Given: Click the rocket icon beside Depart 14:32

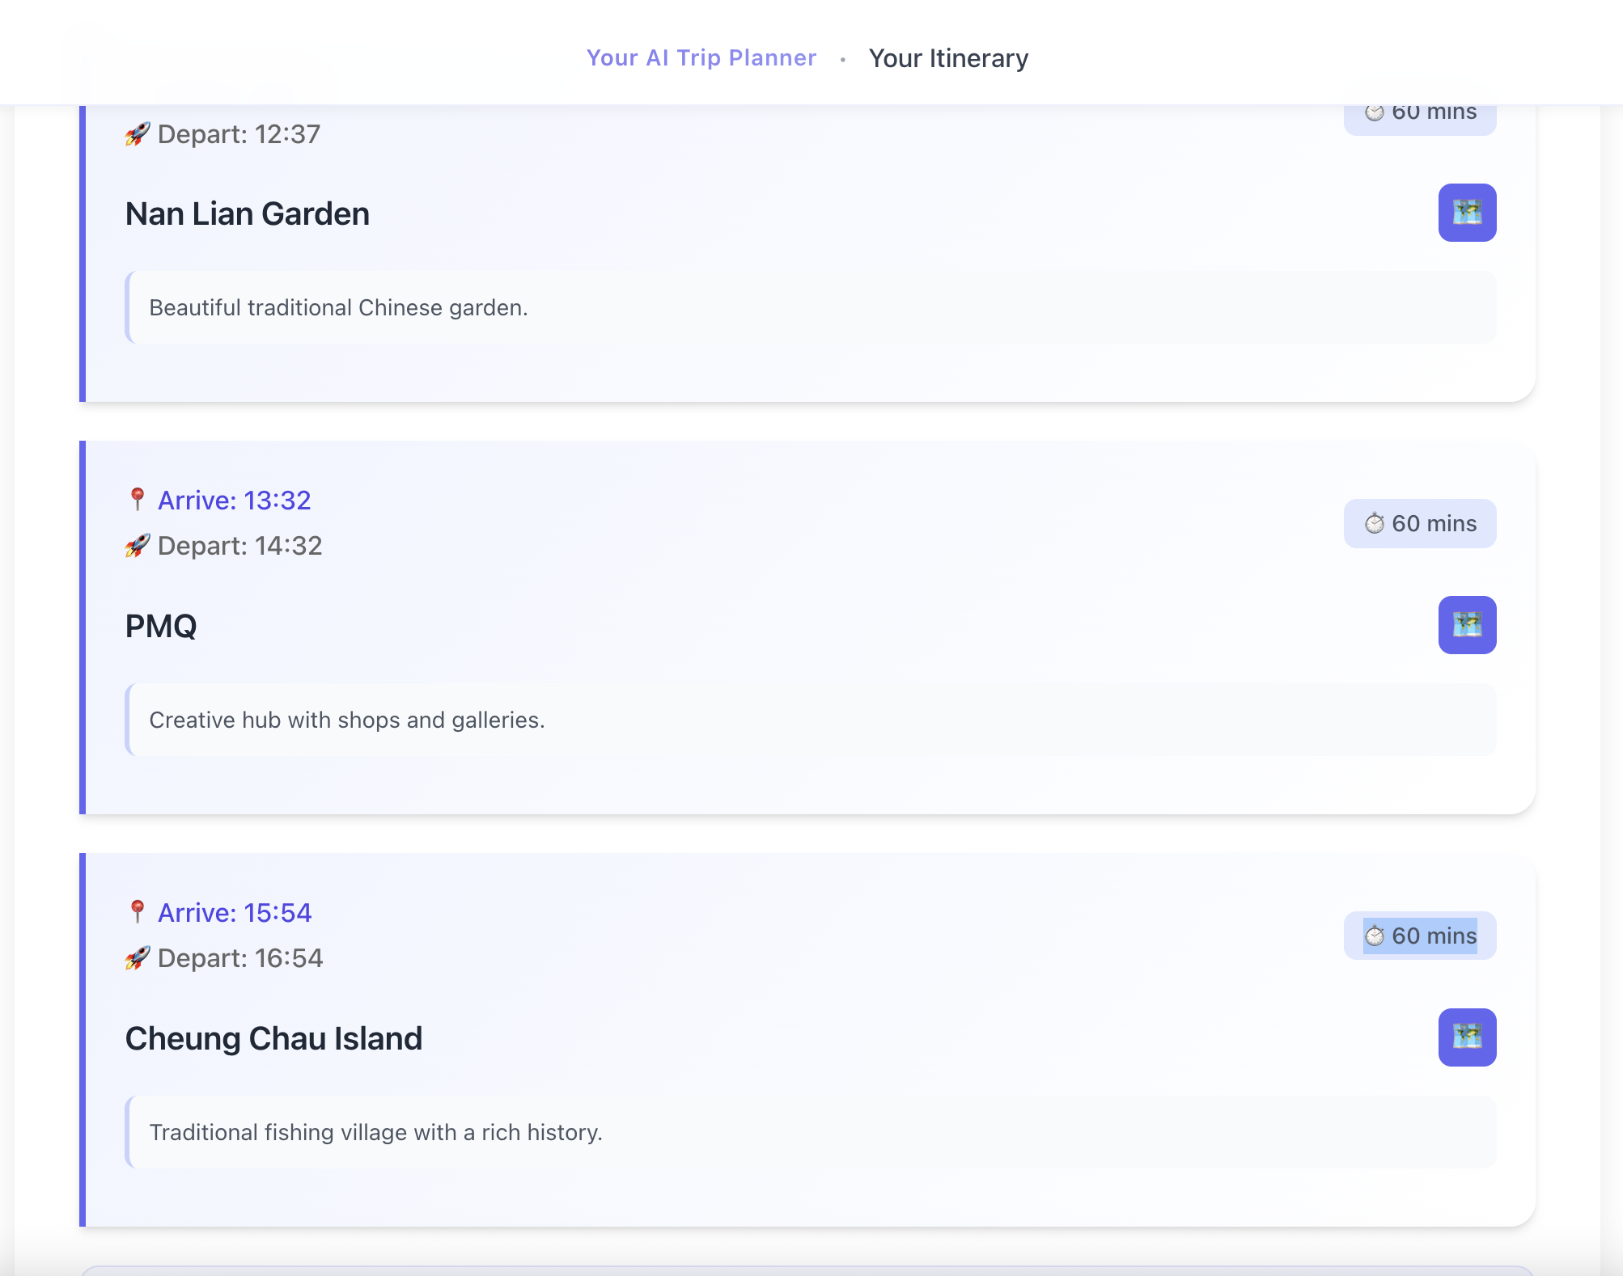Looking at the screenshot, I should pos(138,546).
